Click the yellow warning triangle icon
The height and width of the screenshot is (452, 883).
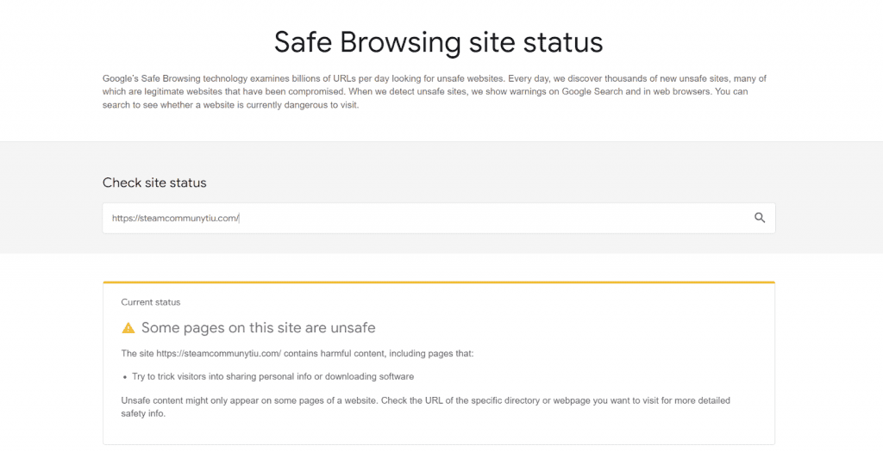click(128, 328)
